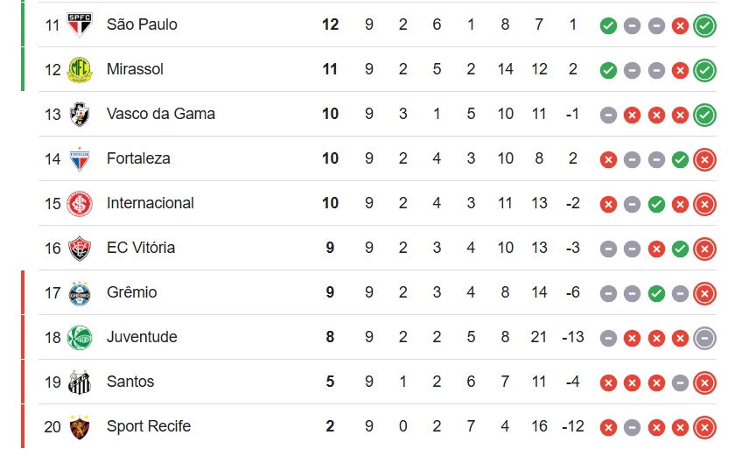This screenshot has width=735, height=456.
Task: Click the São Paulo club crest
Action: (x=80, y=25)
